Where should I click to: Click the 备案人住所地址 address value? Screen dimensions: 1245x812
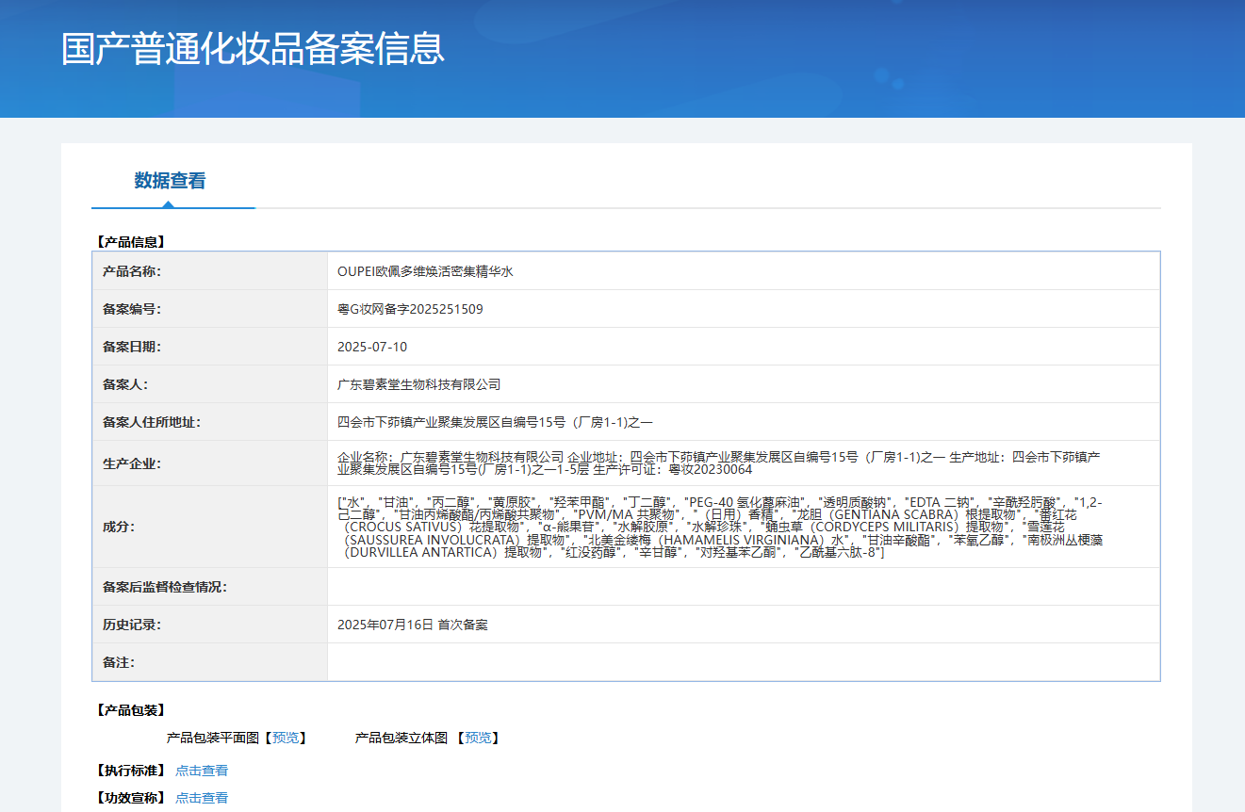[495, 422]
